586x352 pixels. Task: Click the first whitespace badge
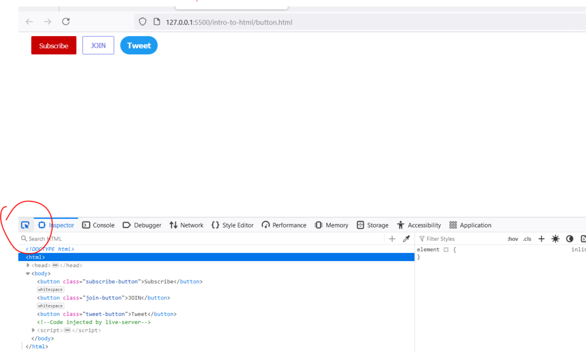coord(50,289)
